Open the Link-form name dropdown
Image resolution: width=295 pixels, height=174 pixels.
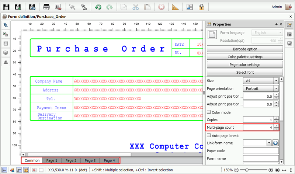click(x=269, y=143)
